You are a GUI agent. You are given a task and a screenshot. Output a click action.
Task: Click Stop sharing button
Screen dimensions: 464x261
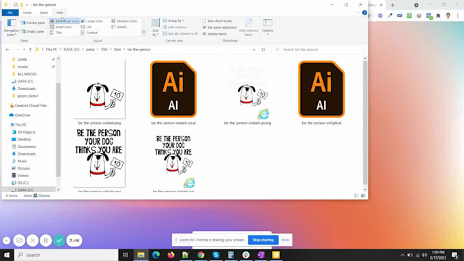(263, 240)
